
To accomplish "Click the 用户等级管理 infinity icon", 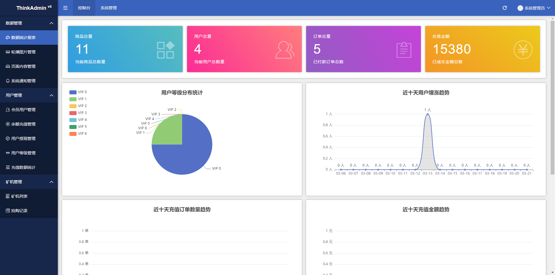I will pyautogui.click(x=8, y=153).
